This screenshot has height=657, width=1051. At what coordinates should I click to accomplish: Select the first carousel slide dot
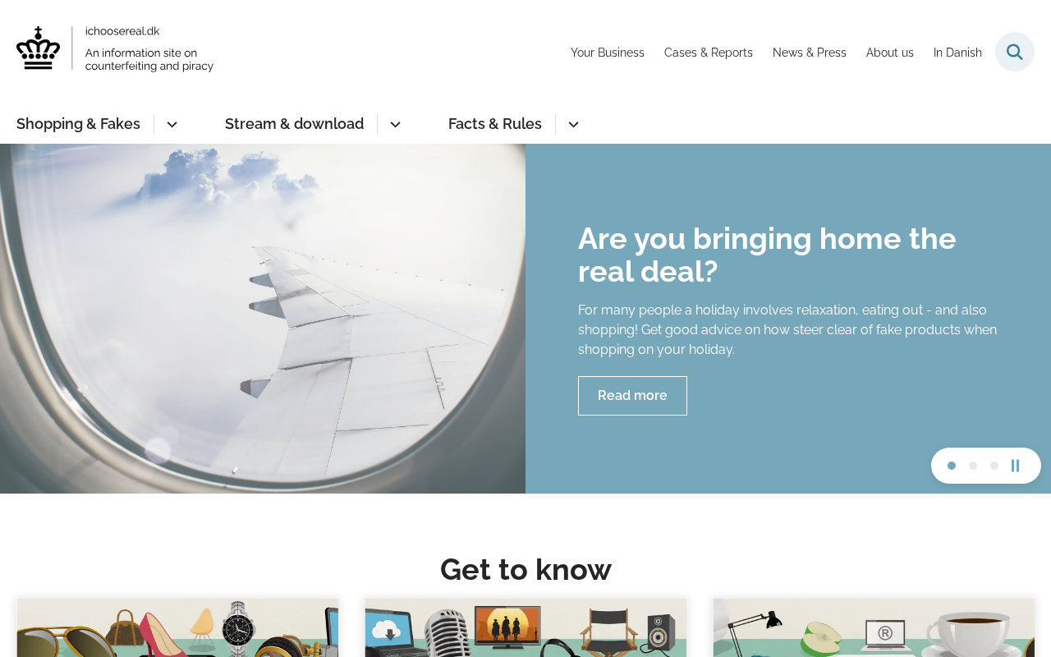(x=952, y=466)
